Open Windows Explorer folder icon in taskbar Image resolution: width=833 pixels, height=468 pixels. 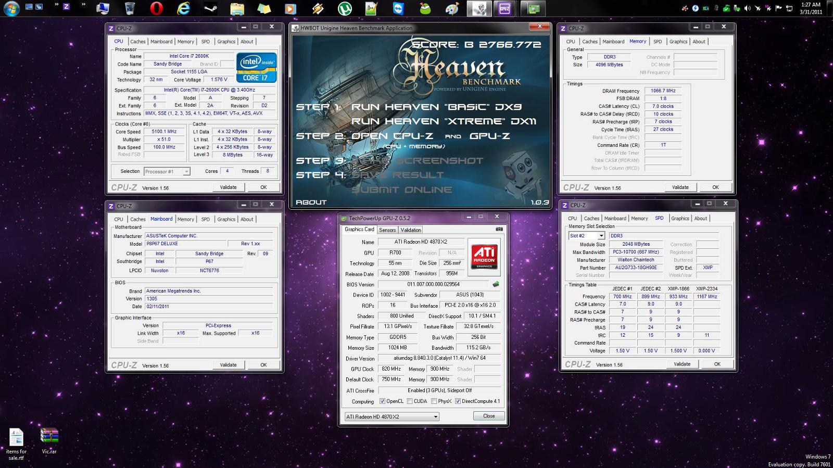tap(237, 8)
